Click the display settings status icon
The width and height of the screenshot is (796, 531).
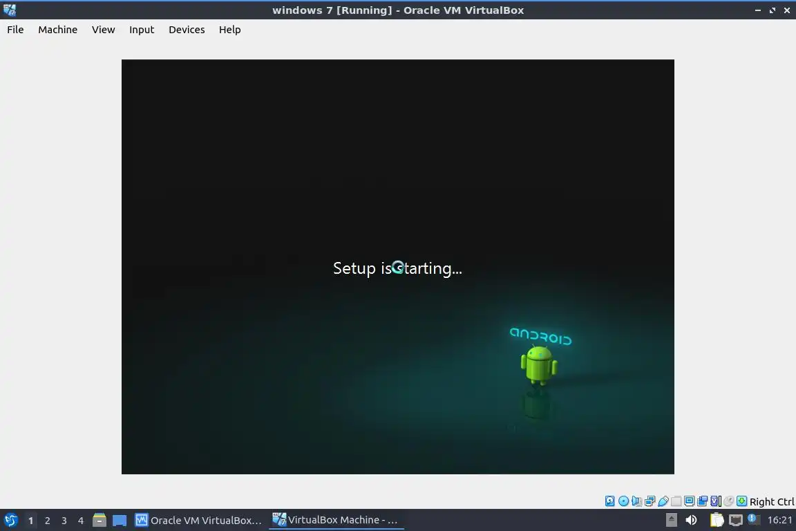(x=690, y=501)
